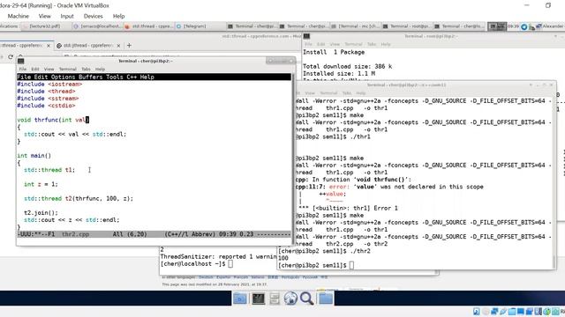Click the Telegram tray icon in panel
This screenshot has height=317, width=565.
[524, 26]
